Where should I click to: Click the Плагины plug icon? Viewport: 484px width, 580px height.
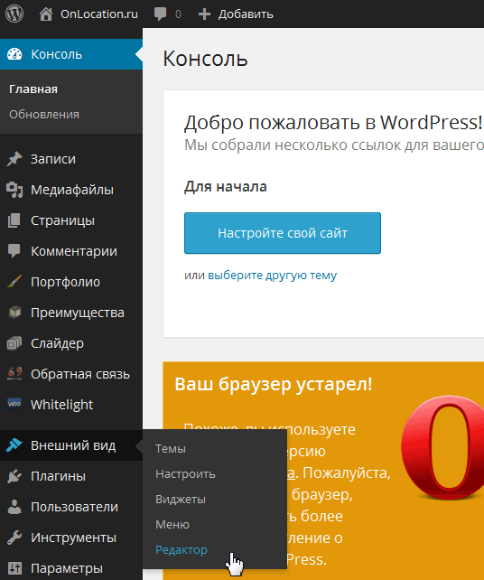pos(14,476)
